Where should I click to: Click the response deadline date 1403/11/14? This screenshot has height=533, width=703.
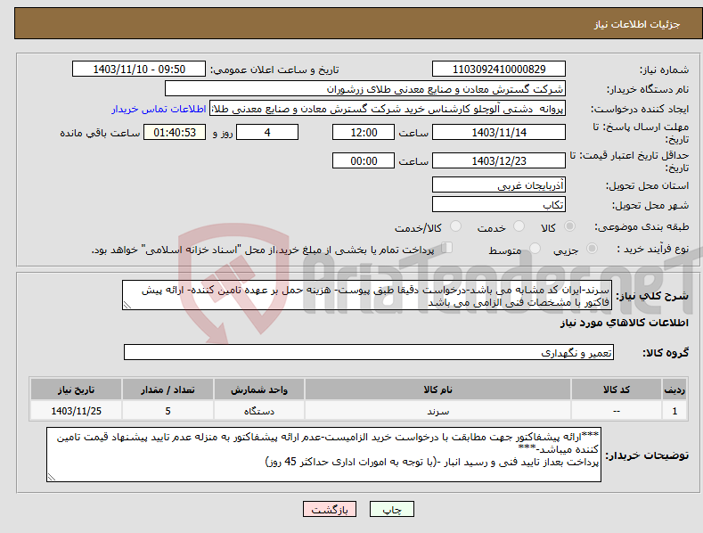[x=499, y=132]
